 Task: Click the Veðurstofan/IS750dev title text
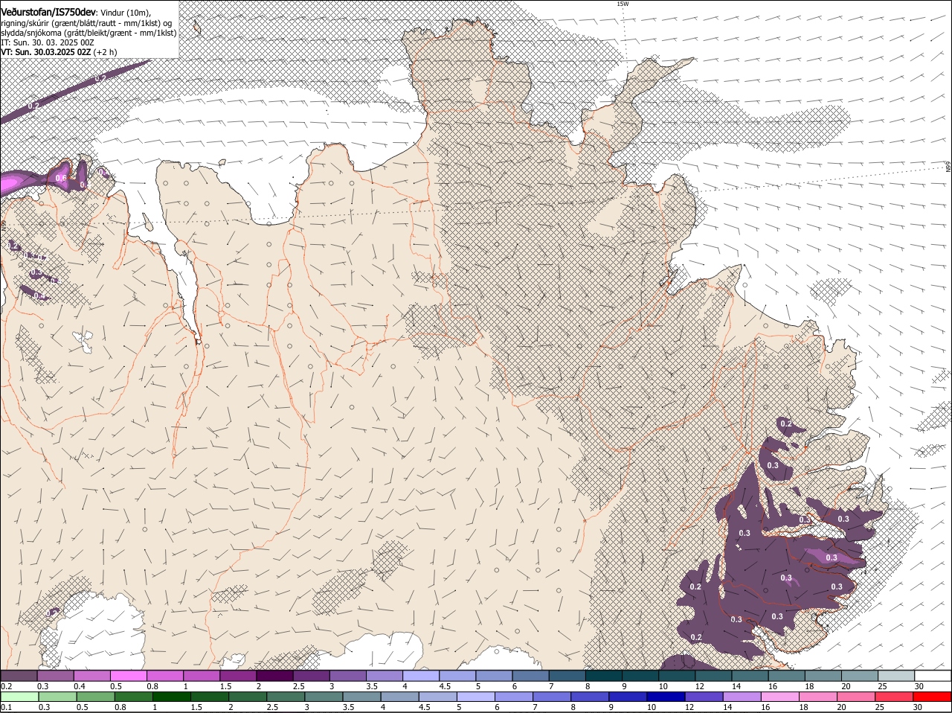coord(49,13)
